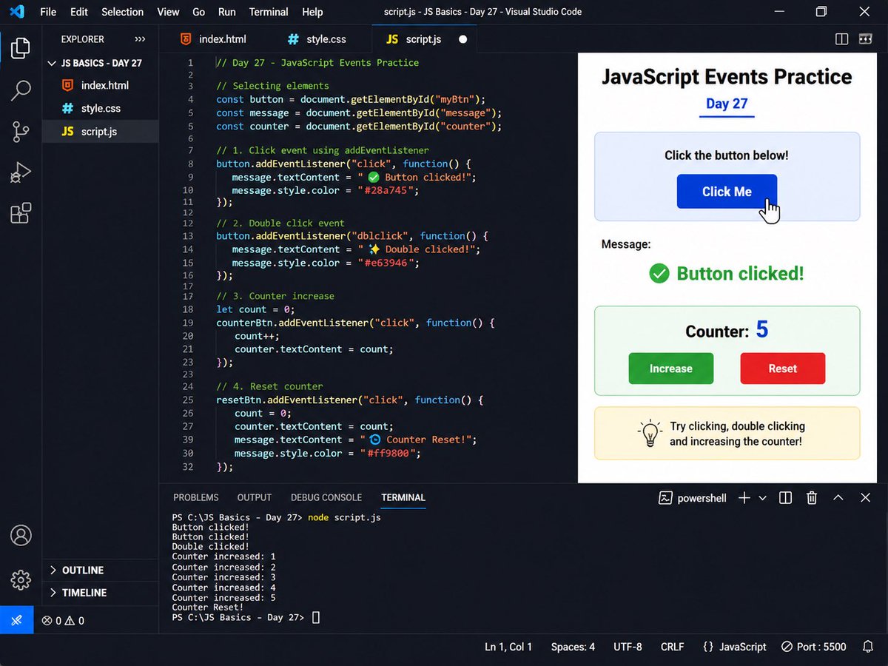Click the red Reset button
This screenshot has height=666, width=888.
tap(783, 369)
